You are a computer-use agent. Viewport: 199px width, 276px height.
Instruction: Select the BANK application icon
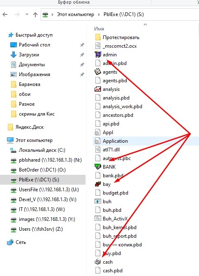pyautogui.click(x=98, y=167)
